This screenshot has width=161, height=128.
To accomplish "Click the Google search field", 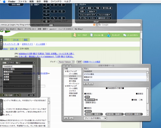I will pos(119,25).
